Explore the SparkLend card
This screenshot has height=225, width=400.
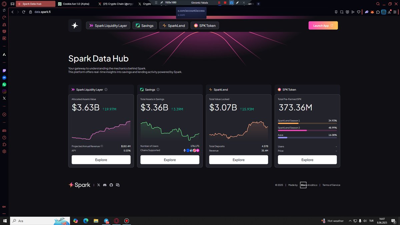click(x=238, y=160)
